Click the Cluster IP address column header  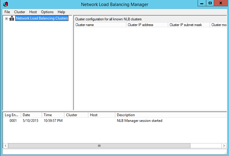click(147, 25)
